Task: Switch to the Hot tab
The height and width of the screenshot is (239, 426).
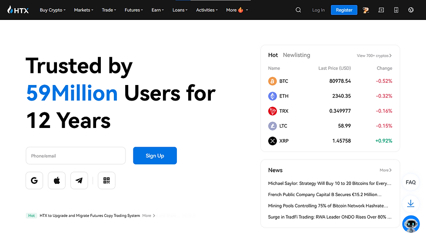Action: [x=273, y=55]
